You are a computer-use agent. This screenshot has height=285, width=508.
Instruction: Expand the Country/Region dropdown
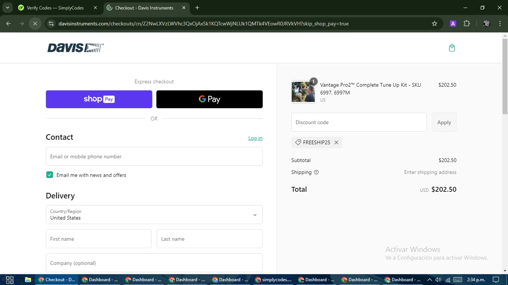click(154, 215)
